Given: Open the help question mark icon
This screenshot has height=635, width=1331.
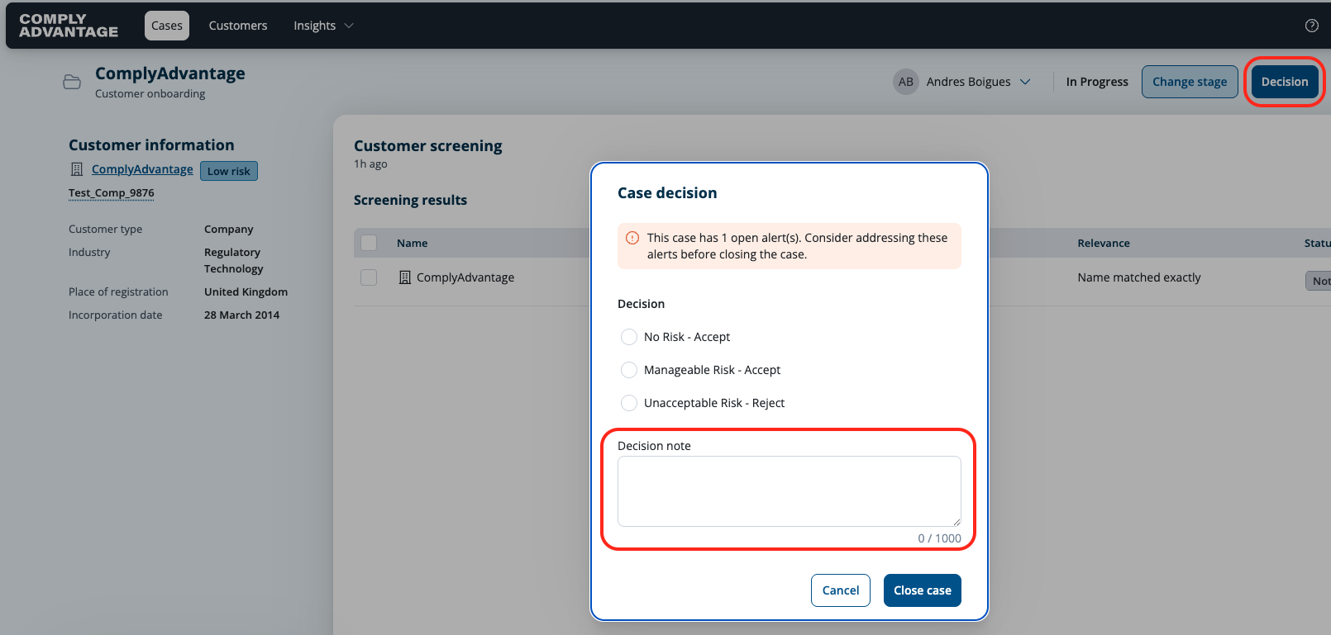Looking at the screenshot, I should [x=1311, y=26].
